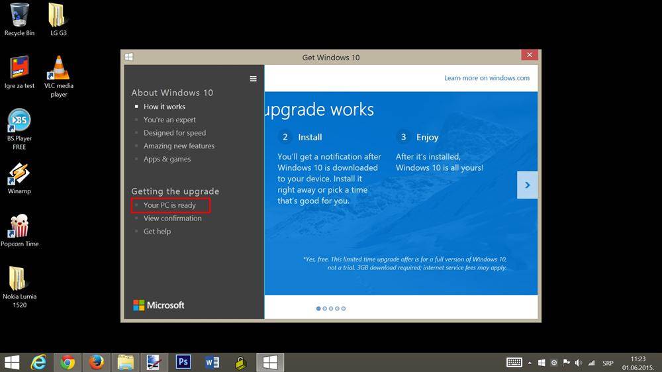
Task: Open VLC media player desktop shortcut
Action: 59,70
